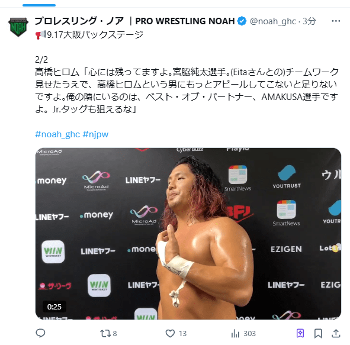
Task: Select the active tab with blue underline
Action: tap(39, 5)
